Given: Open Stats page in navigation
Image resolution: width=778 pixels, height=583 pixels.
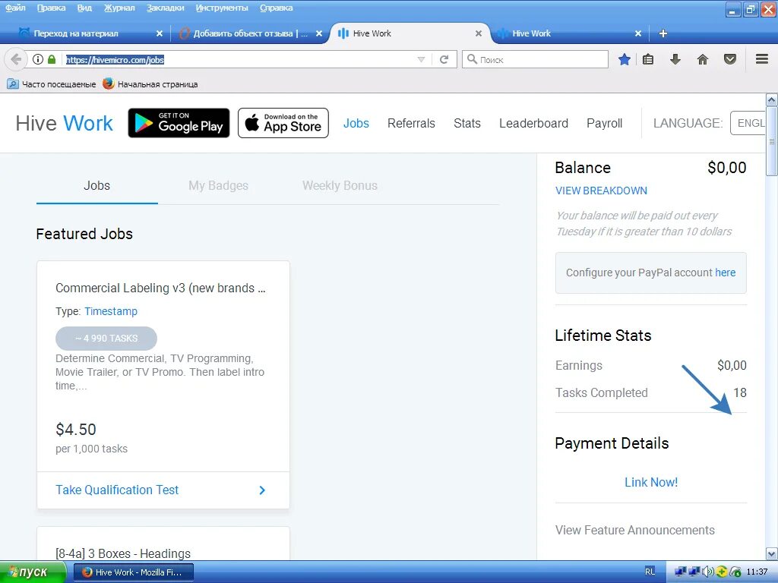Looking at the screenshot, I should [x=467, y=123].
